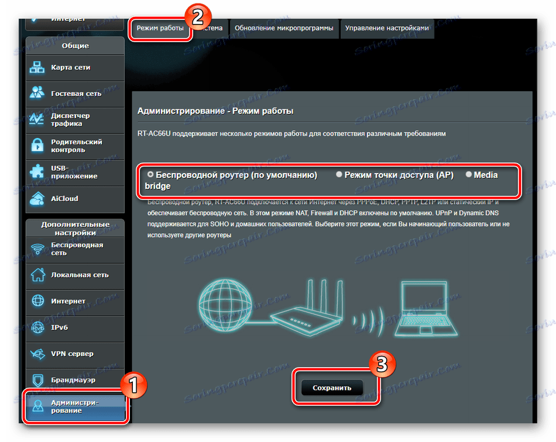Image resolution: width=556 pixels, height=442 pixels.
Task: Go to VPN сервер section
Action: [x=75, y=354]
